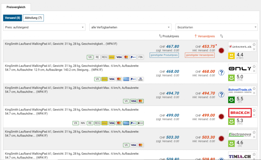The width and height of the screenshot is (261, 160).
Task: Expand the 'alle Verfügbarkeiten' dropdown
Action: 130,27
